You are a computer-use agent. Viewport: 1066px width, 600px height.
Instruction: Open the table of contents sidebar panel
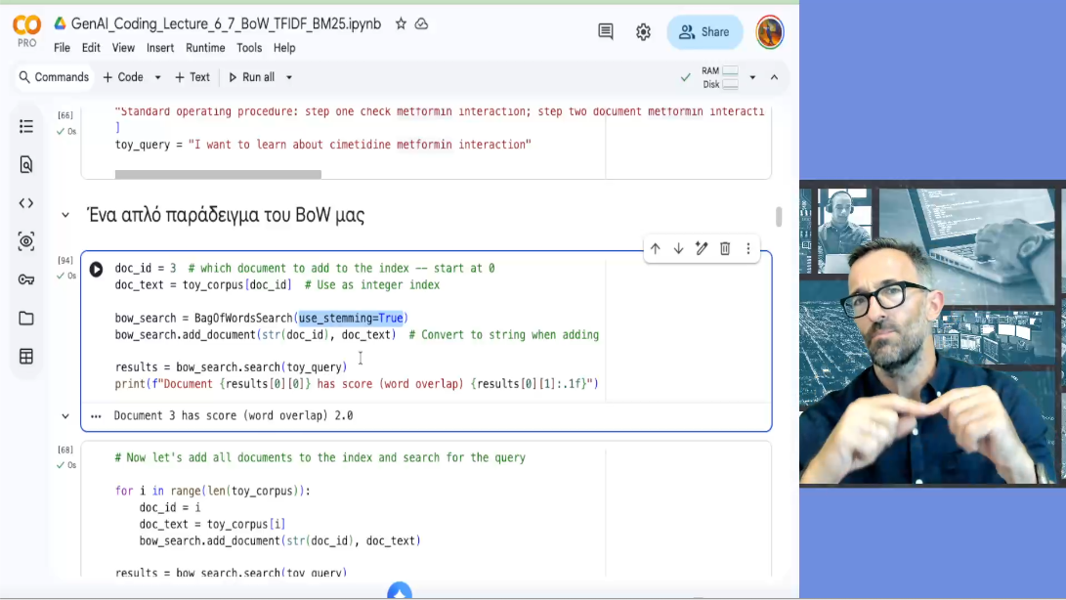[26, 126]
